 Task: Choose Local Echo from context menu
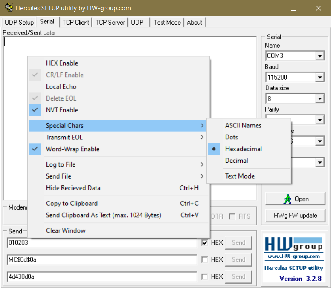tap(119, 86)
